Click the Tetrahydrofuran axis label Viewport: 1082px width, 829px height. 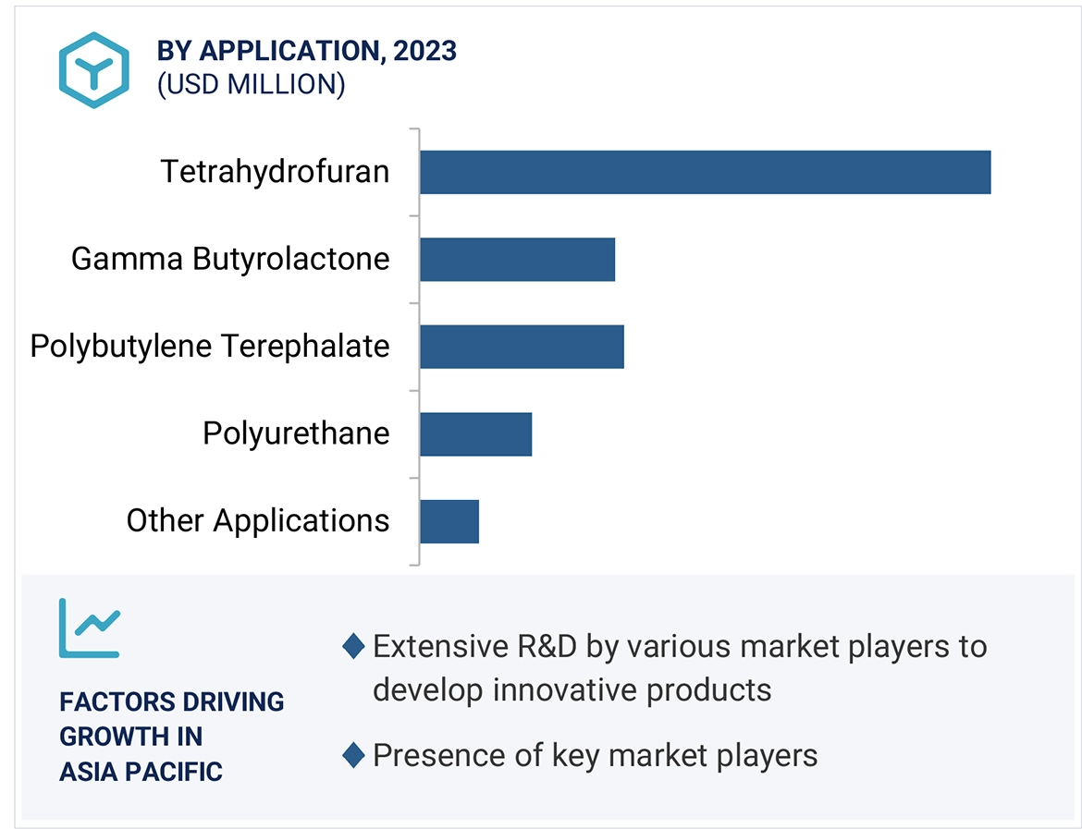275,172
